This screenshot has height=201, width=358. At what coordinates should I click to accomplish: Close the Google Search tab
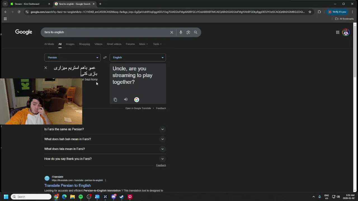point(94,4)
